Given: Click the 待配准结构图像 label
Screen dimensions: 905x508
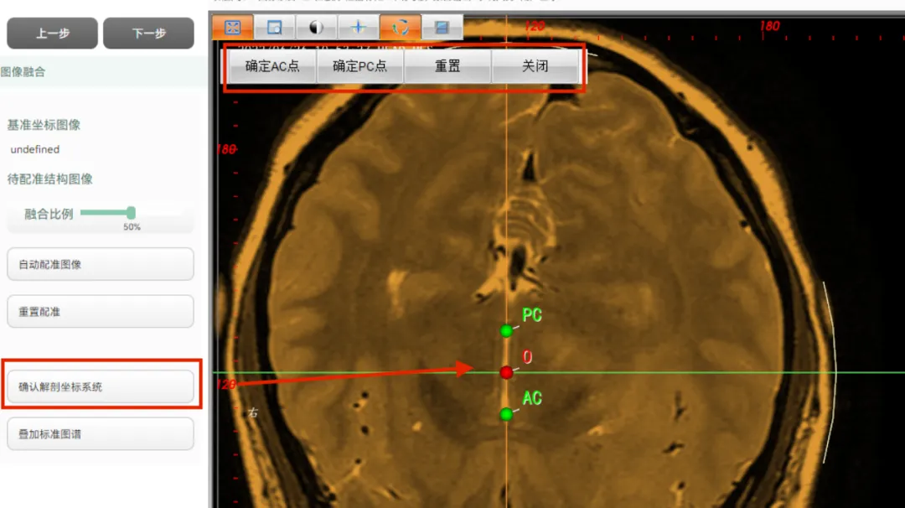Looking at the screenshot, I should (50, 179).
